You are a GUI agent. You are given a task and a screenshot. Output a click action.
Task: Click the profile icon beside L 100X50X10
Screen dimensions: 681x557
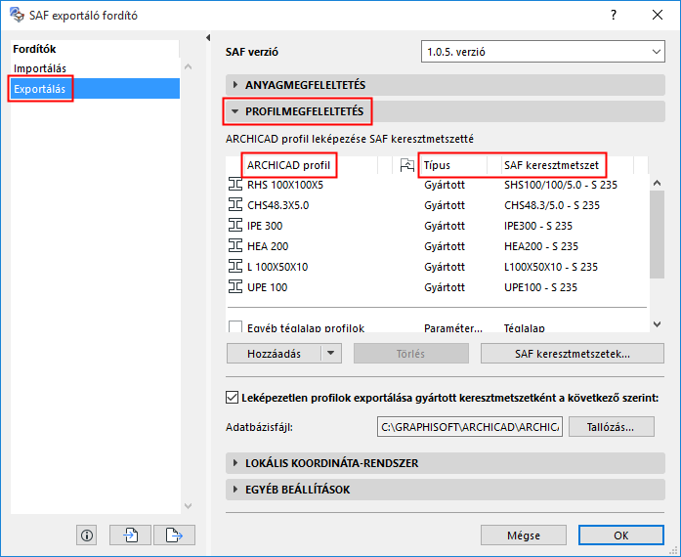pyautogui.click(x=235, y=266)
